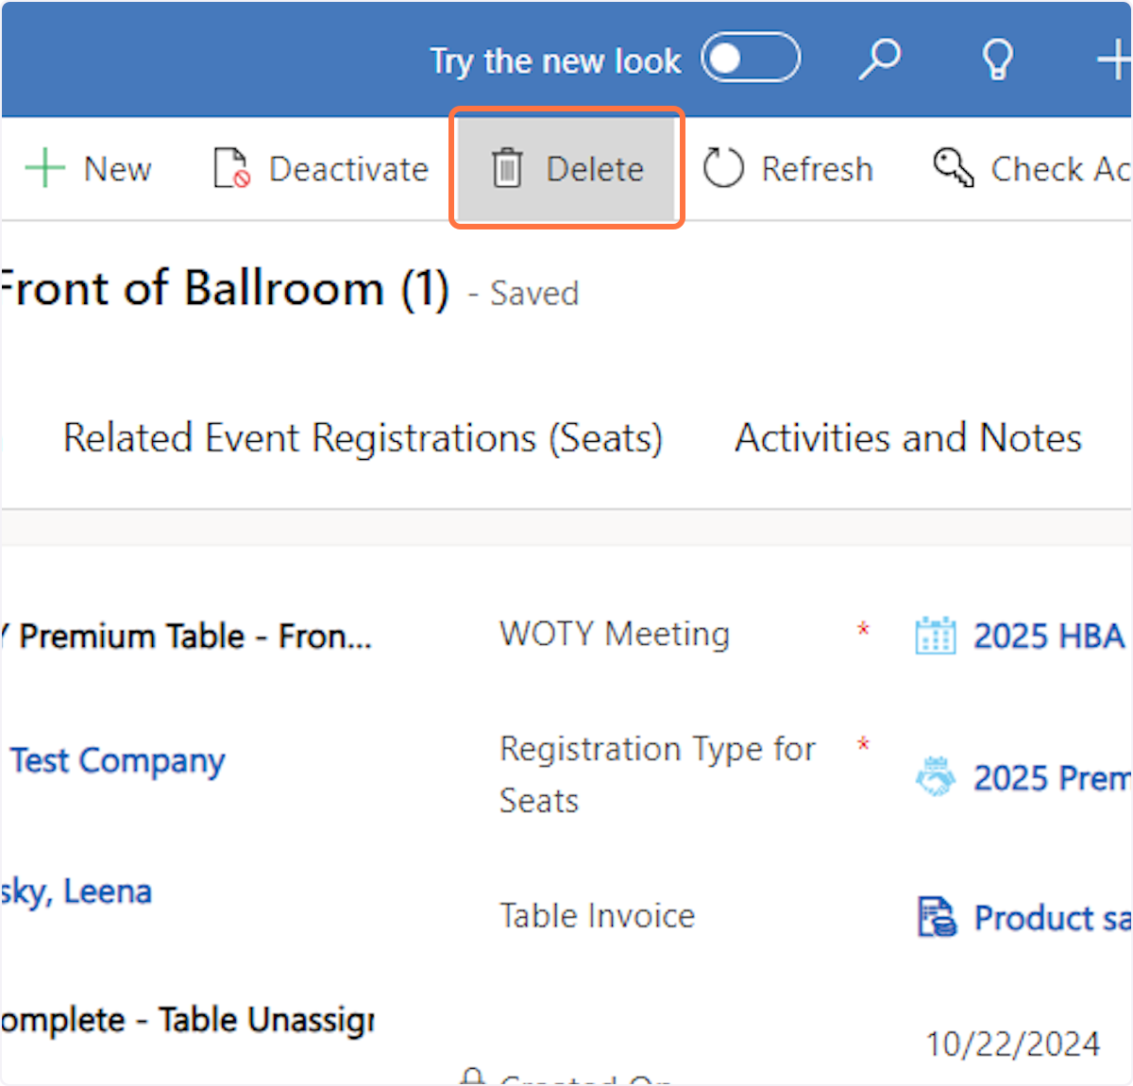The width and height of the screenshot is (1133, 1086).
Task: Click the Deactivate document icon
Action: [x=231, y=169]
